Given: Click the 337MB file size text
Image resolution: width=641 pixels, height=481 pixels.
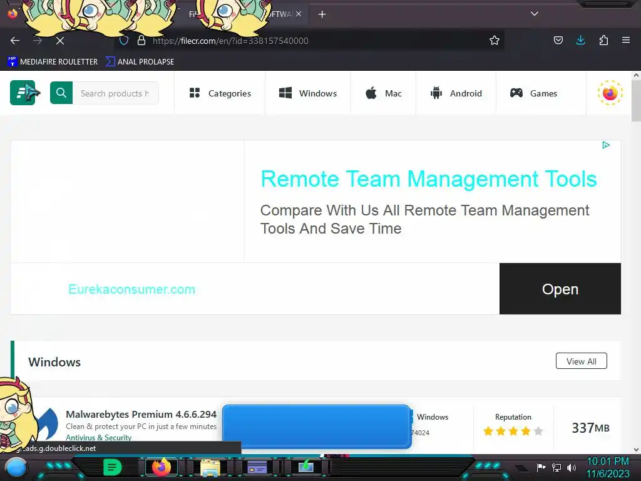Looking at the screenshot, I should point(590,428).
